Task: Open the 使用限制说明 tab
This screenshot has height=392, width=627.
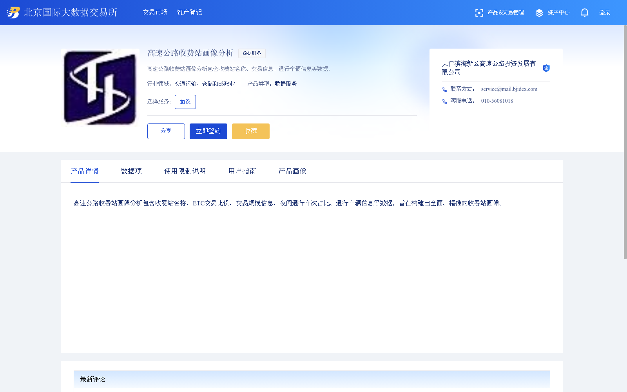Action: coord(185,171)
